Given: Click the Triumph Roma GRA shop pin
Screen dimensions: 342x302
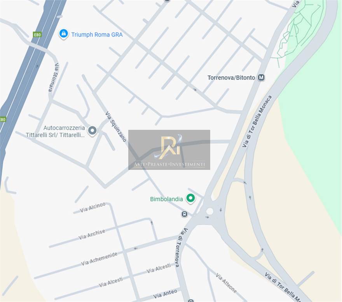Looking at the screenshot, I should pos(63,34).
